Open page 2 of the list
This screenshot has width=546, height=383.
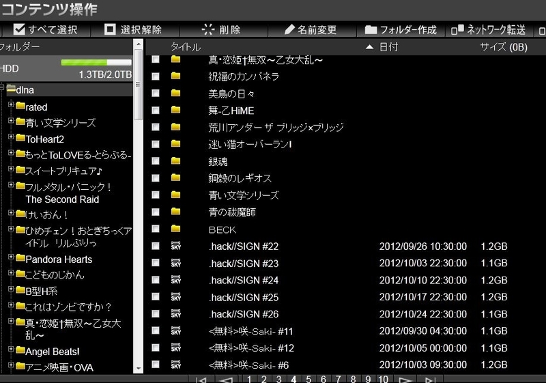pos(264,379)
